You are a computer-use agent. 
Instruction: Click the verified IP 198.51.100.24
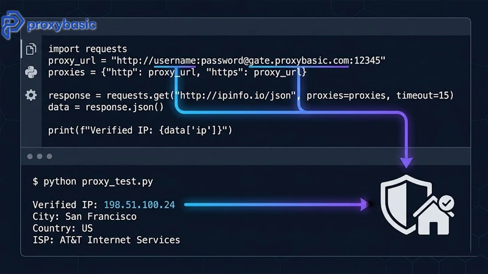[139, 205]
